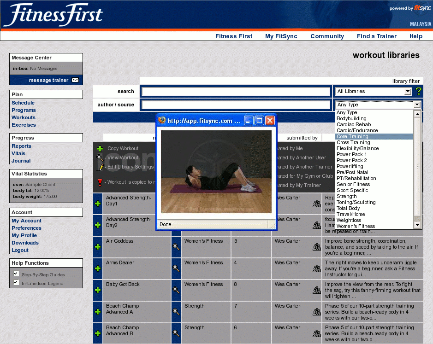This screenshot has height=344, width=433.
Task: Click the group icon in Air Goddess row
Action: [317, 247]
